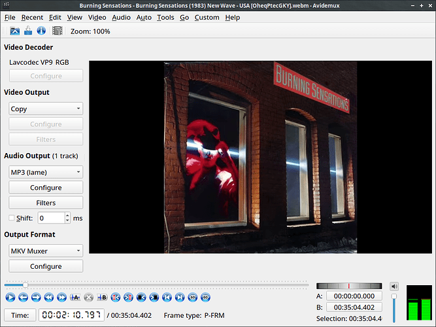Image resolution: width=436 pixels, height=327 pixels.
Task: Click the Selection: 00:35:04.4 text
Action: click(349, 318)
